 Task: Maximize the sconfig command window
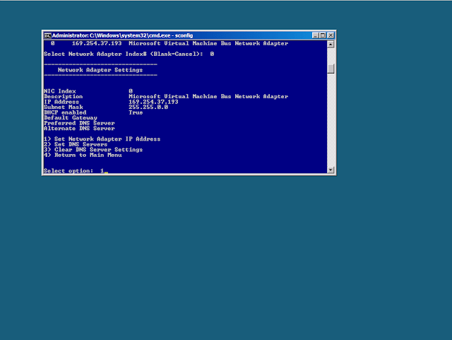point(322,35)
